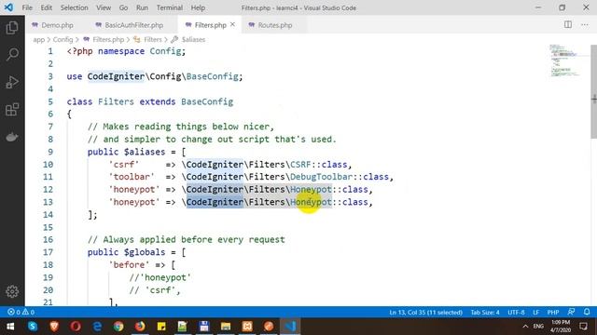Click 'CSRF' class name on line 10

(x=300, y=165)
